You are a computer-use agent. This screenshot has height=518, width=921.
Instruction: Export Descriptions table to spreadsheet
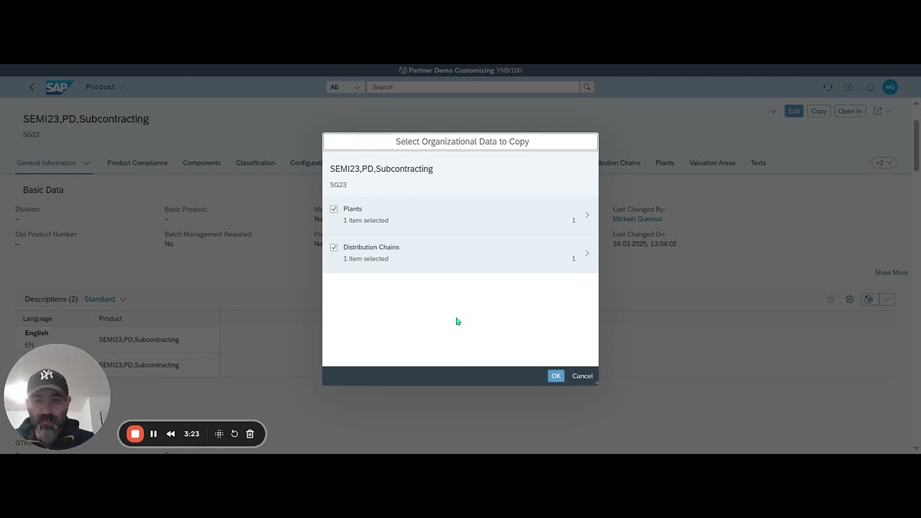[868, 299]
